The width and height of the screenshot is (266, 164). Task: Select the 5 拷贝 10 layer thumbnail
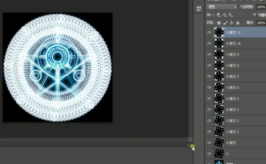(x=219, y=43)
